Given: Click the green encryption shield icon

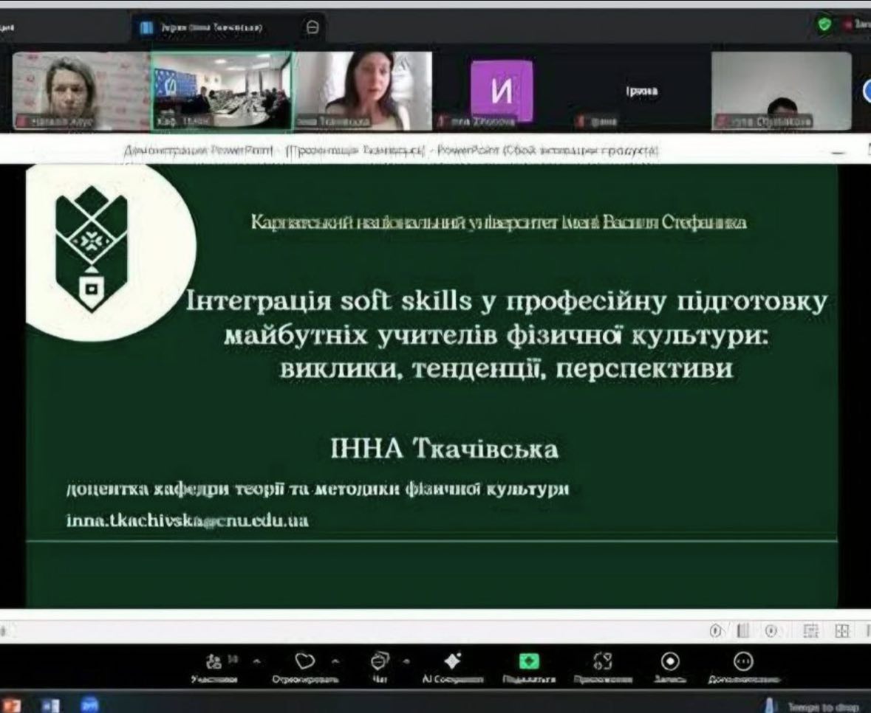Looking at the screenshot, I should (x=824, y=24).
